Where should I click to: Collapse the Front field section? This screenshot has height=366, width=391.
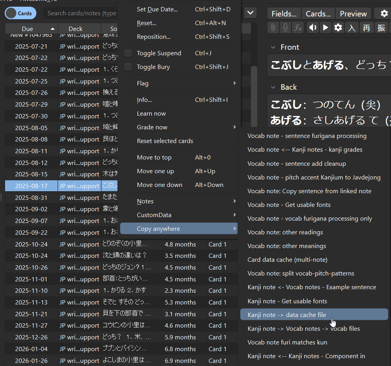coord(274,47)
